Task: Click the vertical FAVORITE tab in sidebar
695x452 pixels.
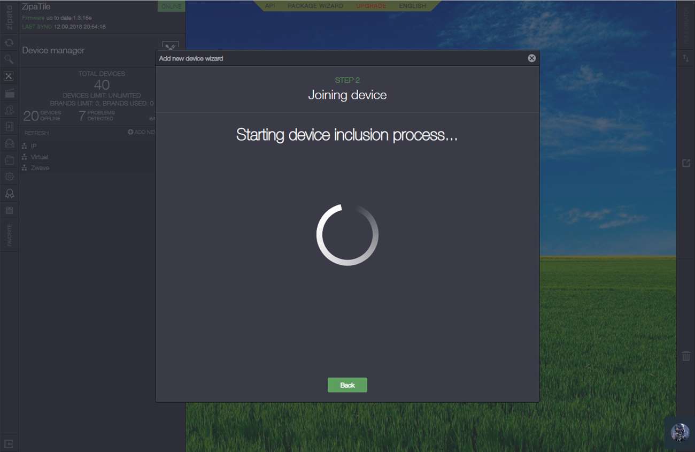Action: click(9, 235)
